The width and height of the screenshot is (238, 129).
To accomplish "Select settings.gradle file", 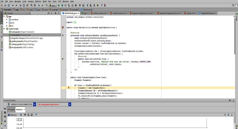I will coord(21,44).
